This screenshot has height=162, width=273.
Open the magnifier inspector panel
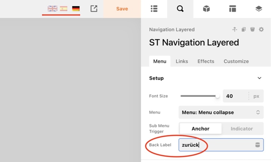pos(180,9)
